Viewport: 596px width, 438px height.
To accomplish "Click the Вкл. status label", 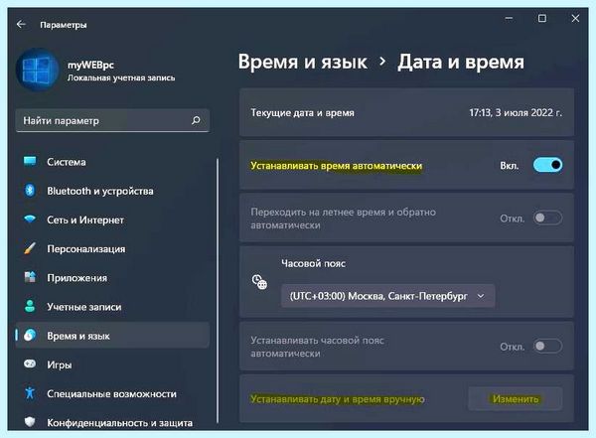I will coord(510,166).
